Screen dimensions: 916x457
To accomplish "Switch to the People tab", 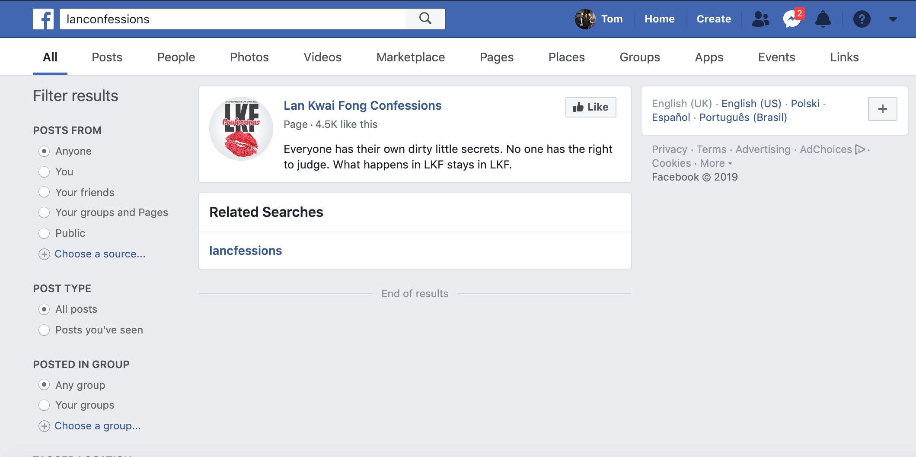I will tap(176, 57).
